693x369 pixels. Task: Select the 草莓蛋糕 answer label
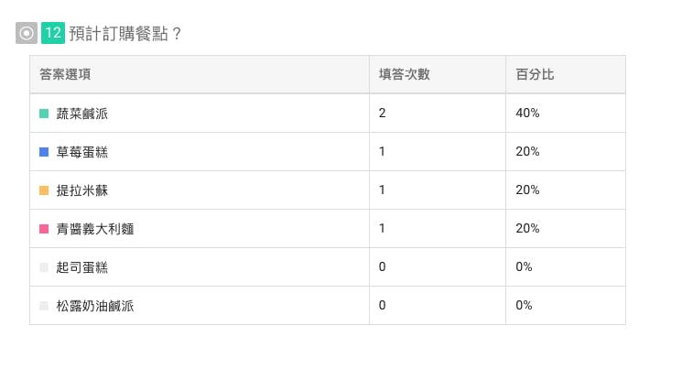(x=82, y=152)
